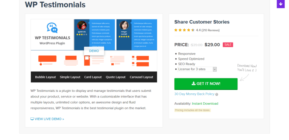289x140 pixels.
Task: Click the money back policy help icon
Action: [x=217, y=94]
